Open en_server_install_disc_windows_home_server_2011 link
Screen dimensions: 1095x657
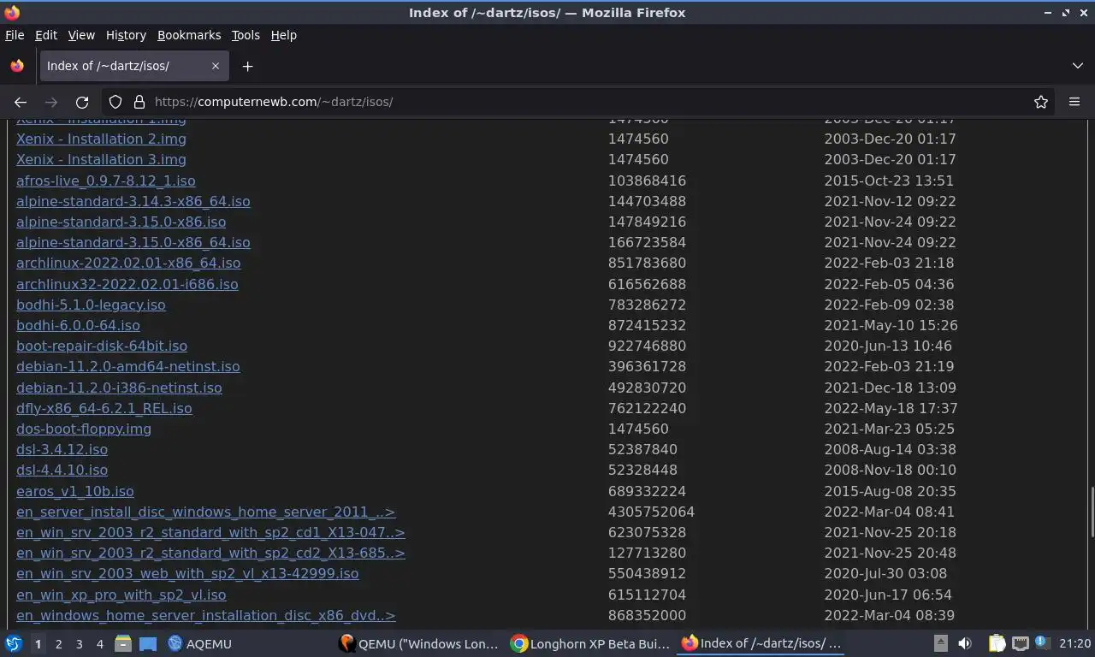206,512
